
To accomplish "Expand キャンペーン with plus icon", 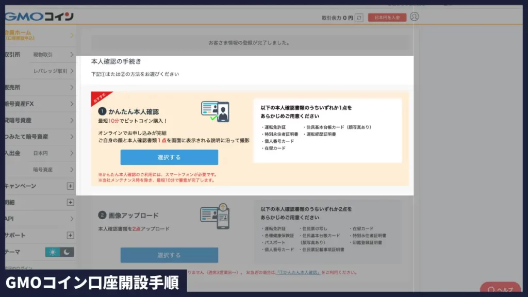I will tap(70, 186).
